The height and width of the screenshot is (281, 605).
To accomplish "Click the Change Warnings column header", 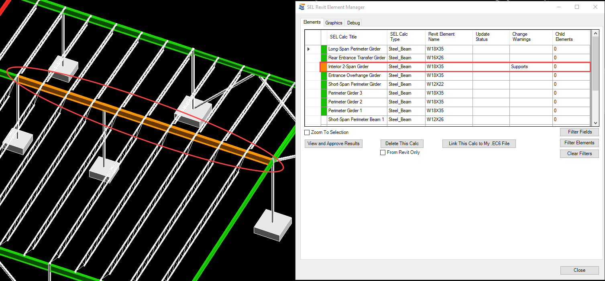I will (x=531, y=37).
